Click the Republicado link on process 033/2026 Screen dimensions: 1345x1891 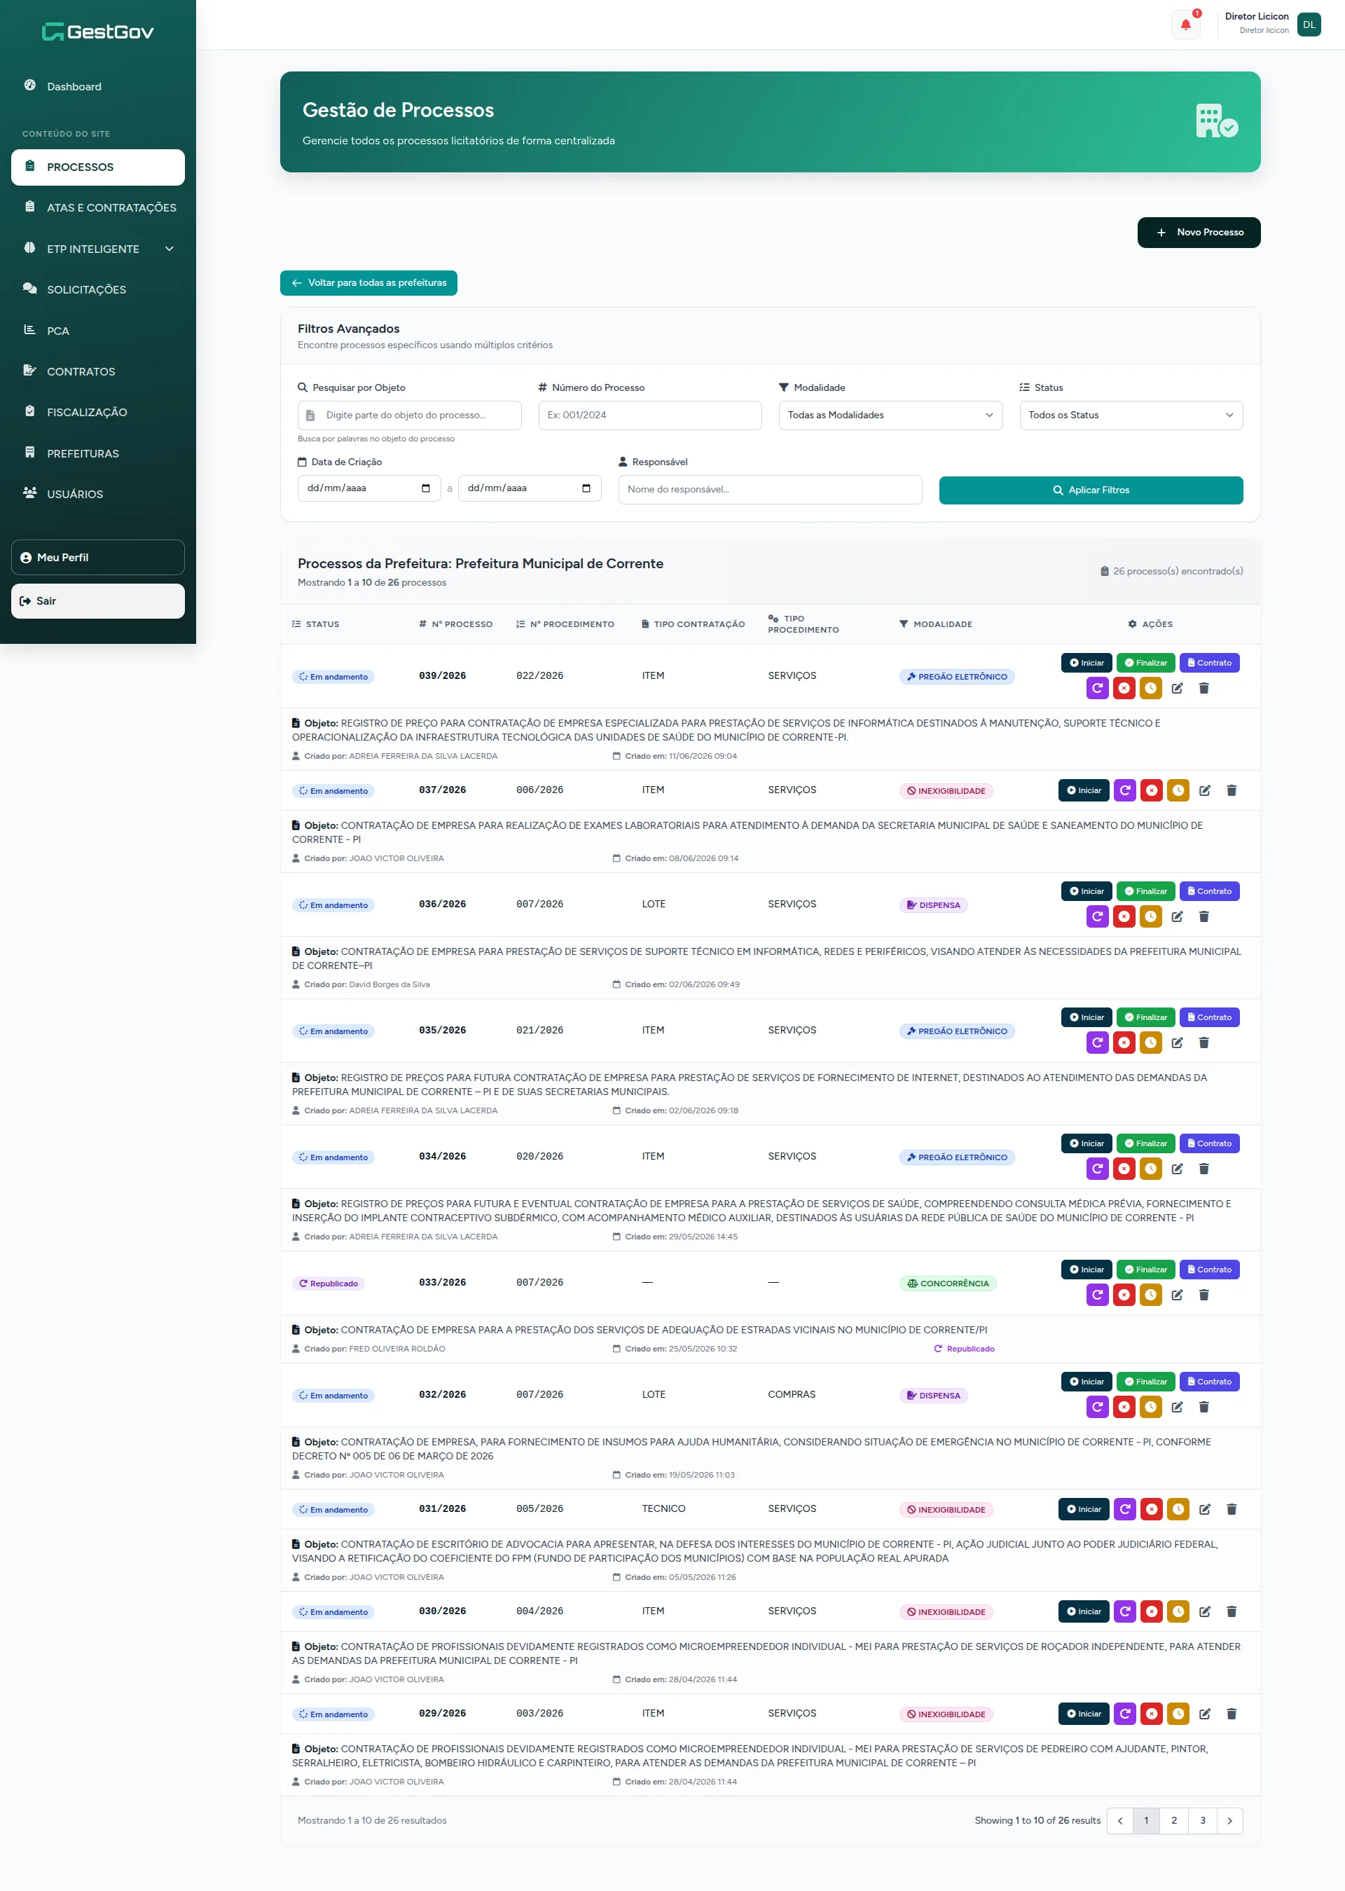(x=964, y=1349)
